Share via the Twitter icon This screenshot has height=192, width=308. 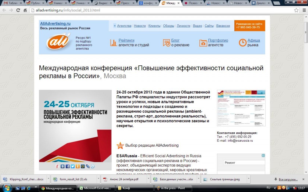click(x=73, y=166)
